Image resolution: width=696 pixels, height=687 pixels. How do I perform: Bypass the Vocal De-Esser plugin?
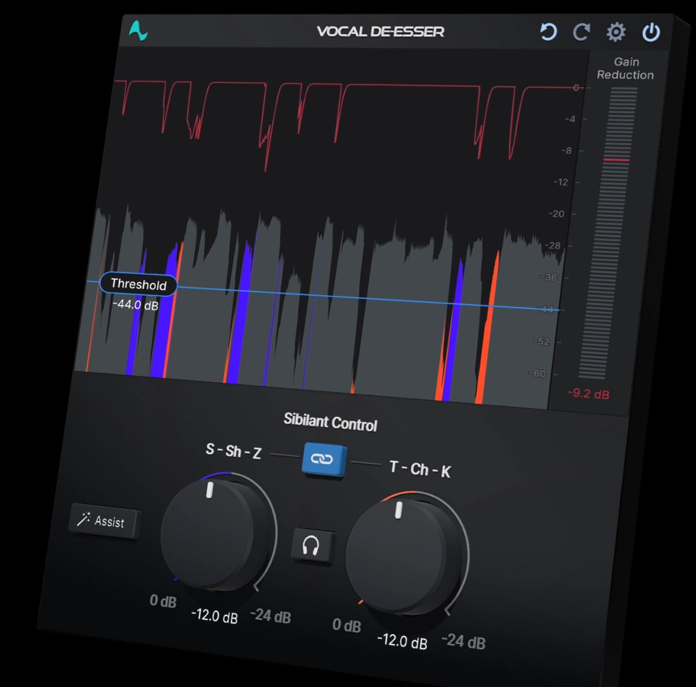pos(651,34)
